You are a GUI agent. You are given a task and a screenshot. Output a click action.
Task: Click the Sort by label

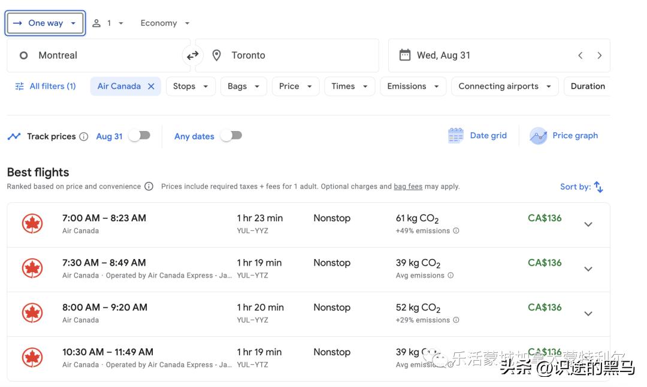click(x=575, y=187)
